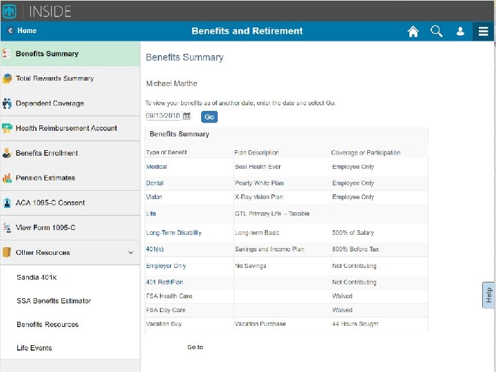
Task: Open View Form 1095-C page
Action: coord(70,227)
